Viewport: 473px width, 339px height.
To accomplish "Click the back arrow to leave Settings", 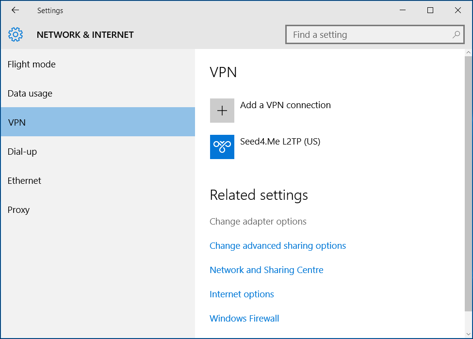I will pyautogui.click(x=15, y=10).
